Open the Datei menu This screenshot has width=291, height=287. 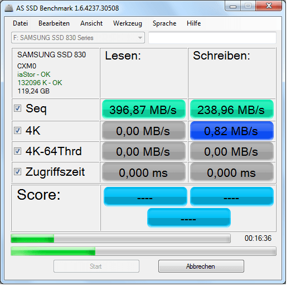[x=20, y=23]
